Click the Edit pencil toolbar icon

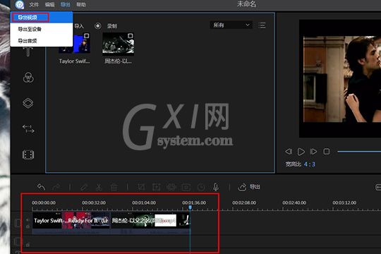pos(84,187)
